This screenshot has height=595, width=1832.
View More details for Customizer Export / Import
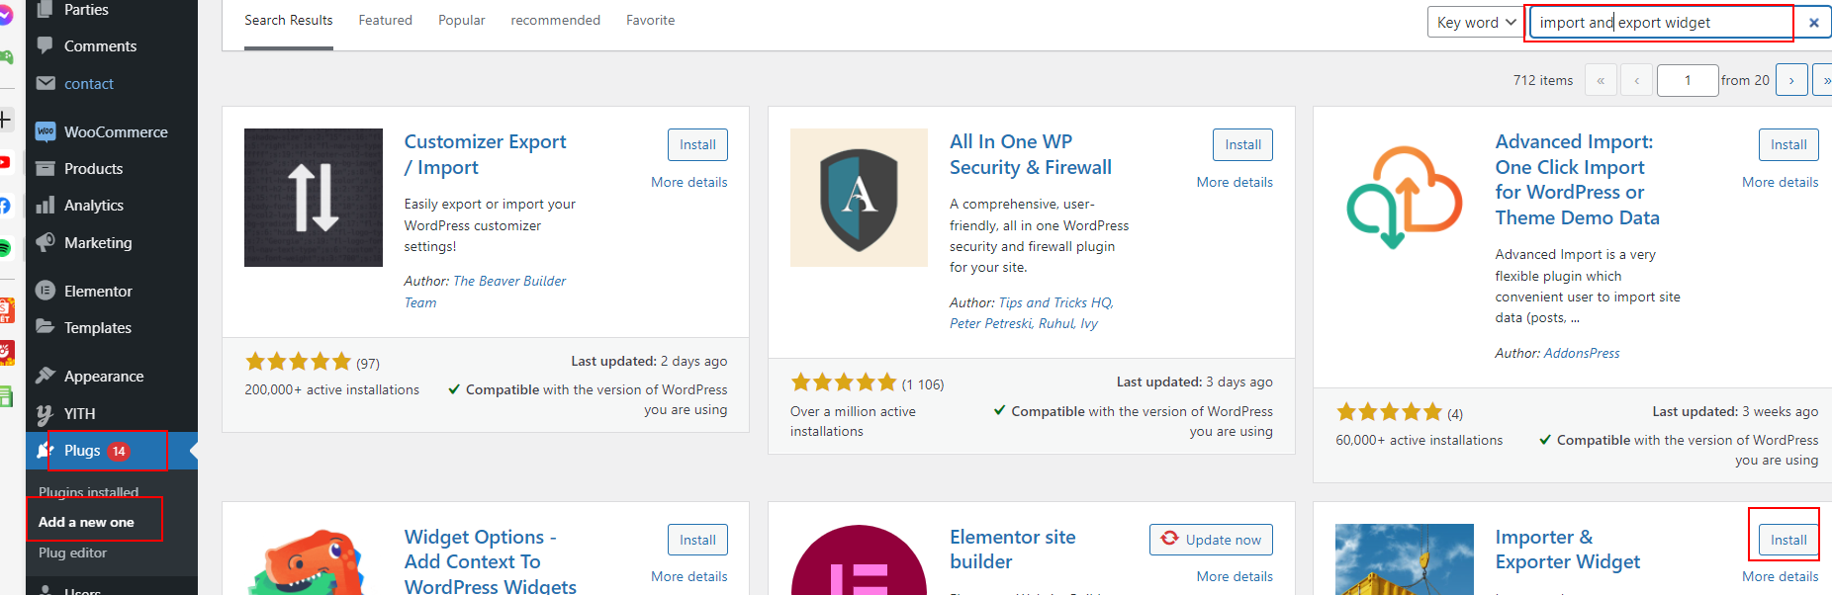[689, 182]
